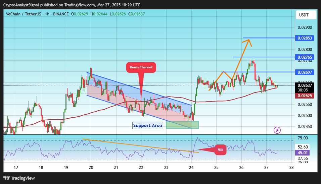Click the 0.02800 price axis label
The width and height of the screenshot is (321, 184).
click(x=305, y=50)
